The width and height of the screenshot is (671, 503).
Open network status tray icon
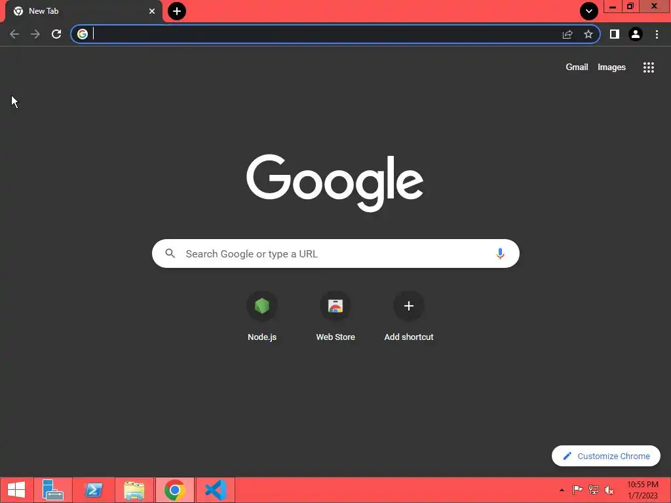pyautogui.click(x=594, y=490)
